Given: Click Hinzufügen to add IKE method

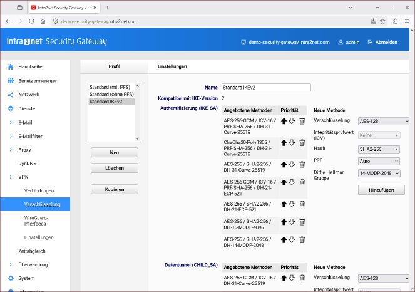Looking at the screenshot, I should 381,190.
